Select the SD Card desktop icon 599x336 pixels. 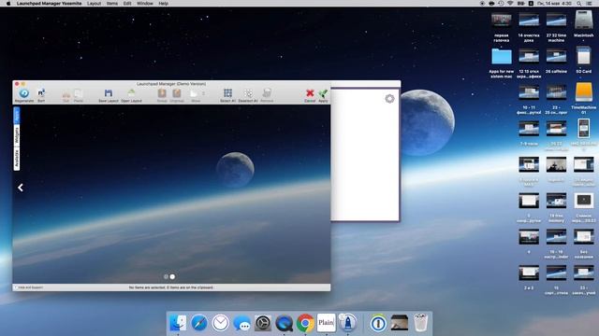(x=584, y=56)
